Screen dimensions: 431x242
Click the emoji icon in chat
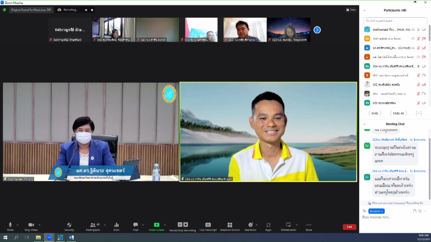point(420,211)
